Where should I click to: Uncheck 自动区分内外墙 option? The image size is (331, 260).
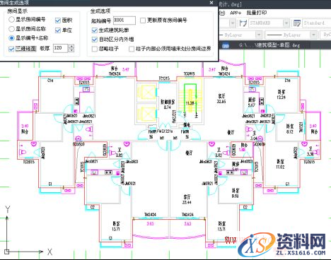point(94,40)
